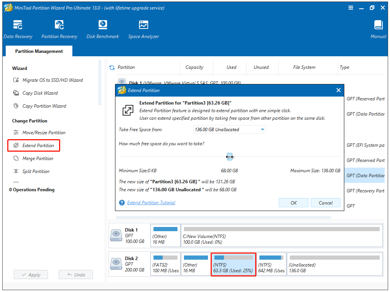Open the Data Recovery feature
The width and height of the screenshot is (390, 292).
(18, 29)
